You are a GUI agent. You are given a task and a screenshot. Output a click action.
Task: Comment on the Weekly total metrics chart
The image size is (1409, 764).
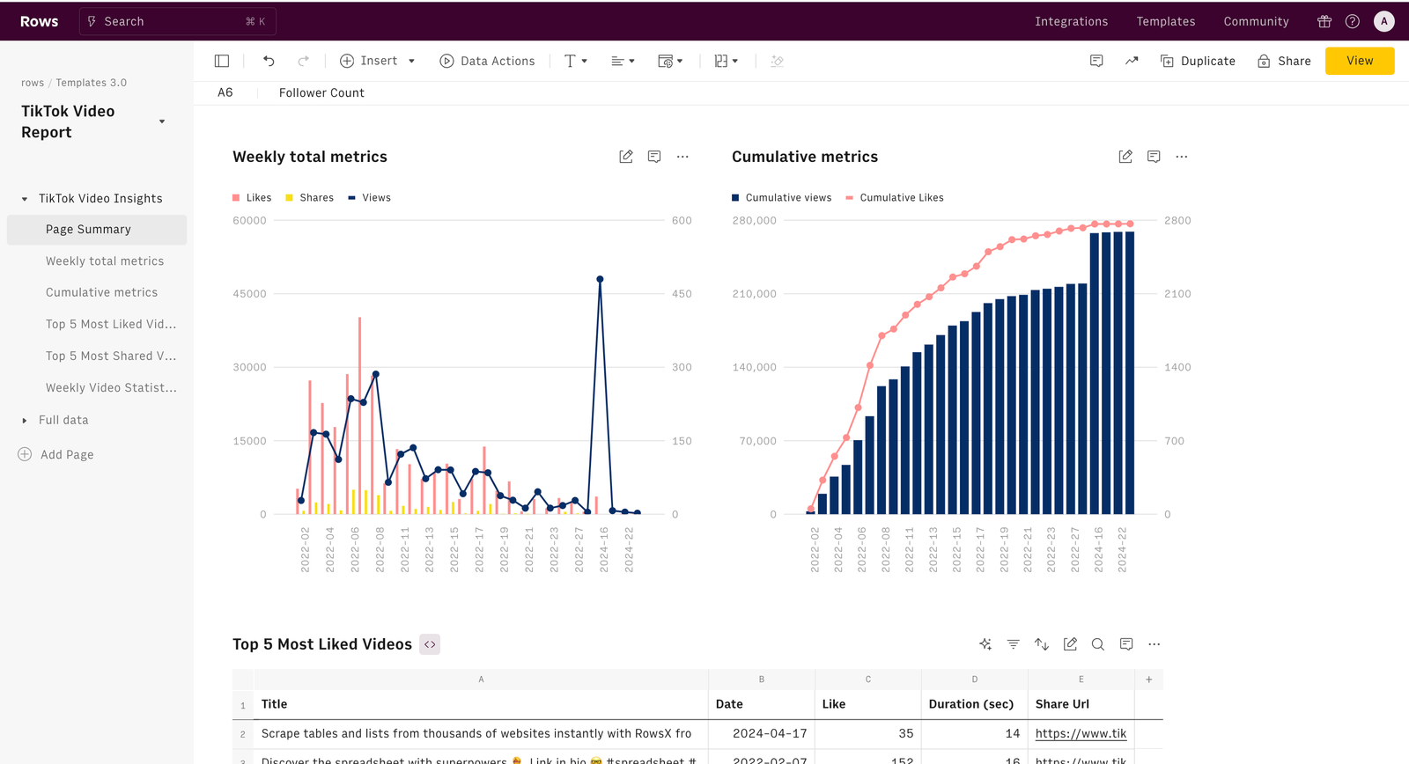[x=654, y=157]
